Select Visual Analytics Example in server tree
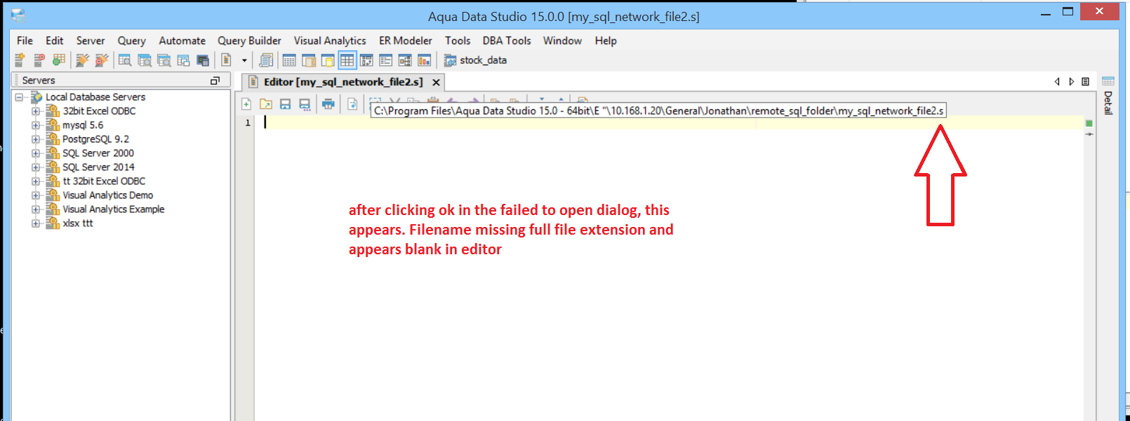The height and width of the screenshot is (421, 1130). click(114, 209)
